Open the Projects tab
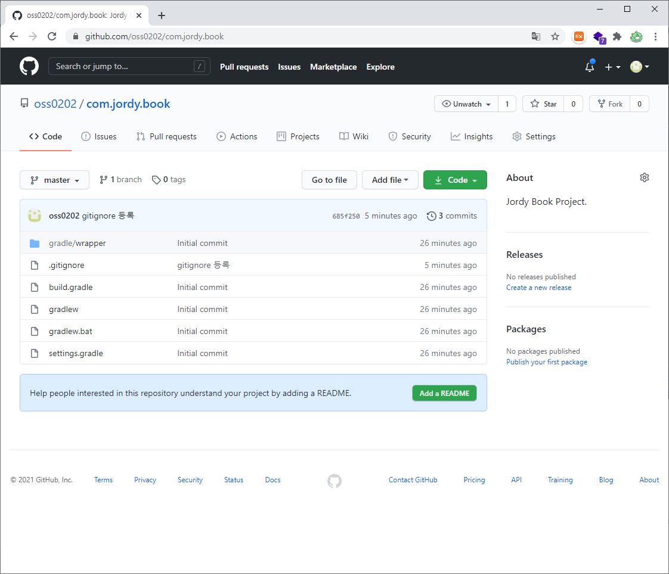This screenshot has height=574, width=669. coord(298,136)
